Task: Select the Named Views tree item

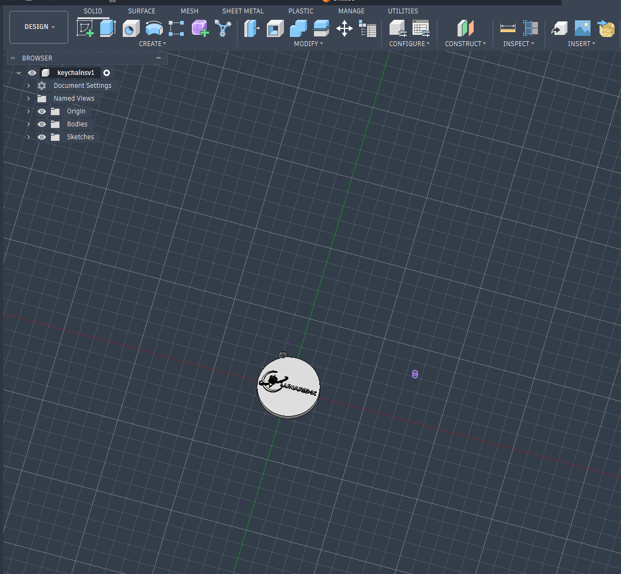Action: tap(74, 98)
